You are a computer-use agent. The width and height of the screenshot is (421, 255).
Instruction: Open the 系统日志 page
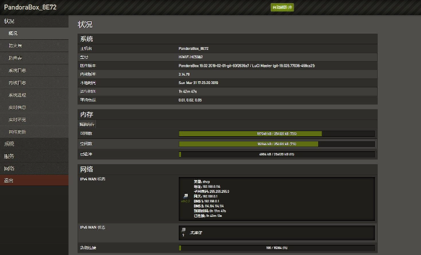(17, 71)
